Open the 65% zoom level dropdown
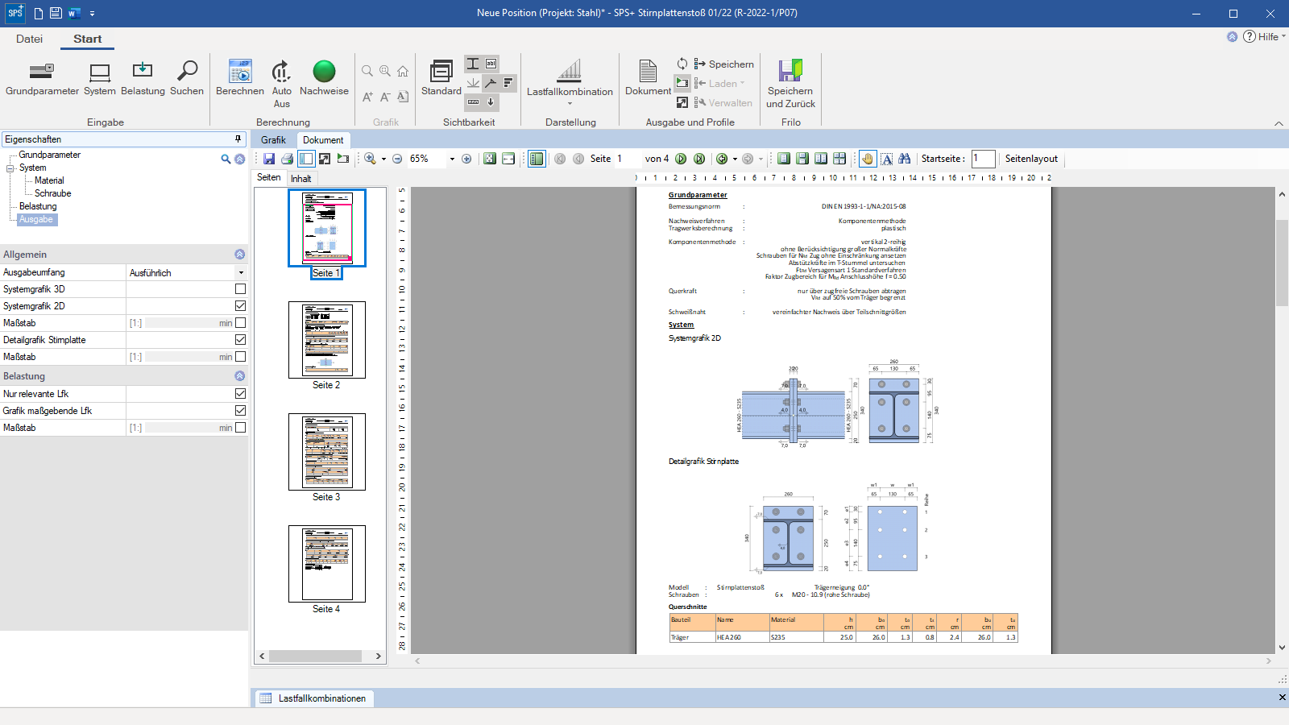Viewport: 1289px width, 725px height. [452, 159]
